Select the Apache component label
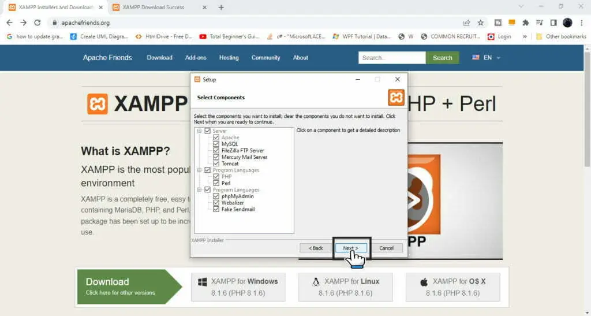 pos(230,137)
